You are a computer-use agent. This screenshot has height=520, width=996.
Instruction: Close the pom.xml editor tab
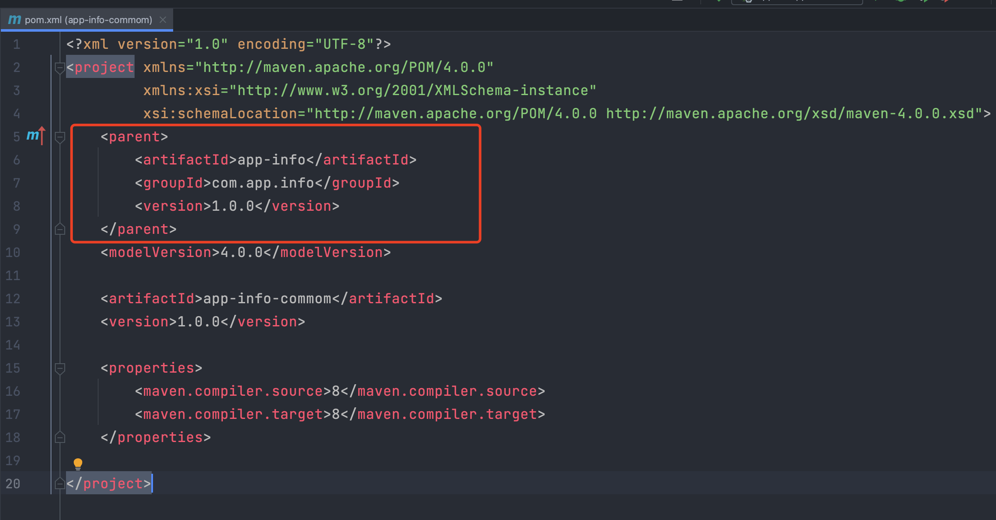[163, 20]
